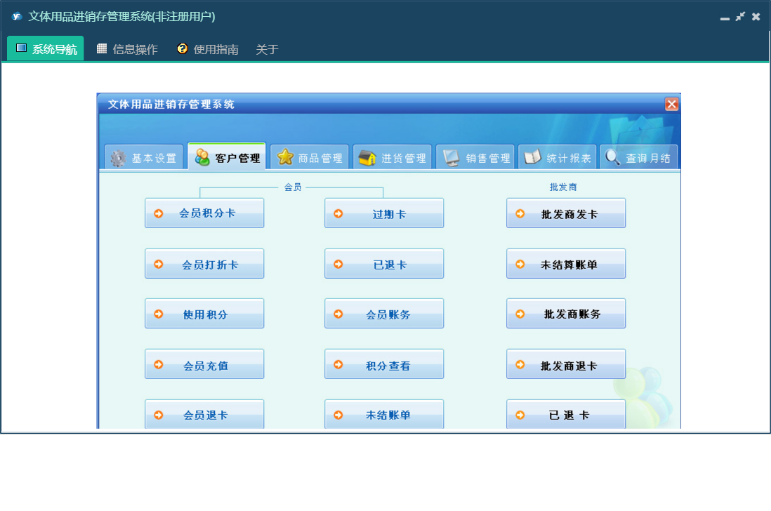Open the 使用指南 menu
Screen dimensions: 771x511
pos(208,48)
